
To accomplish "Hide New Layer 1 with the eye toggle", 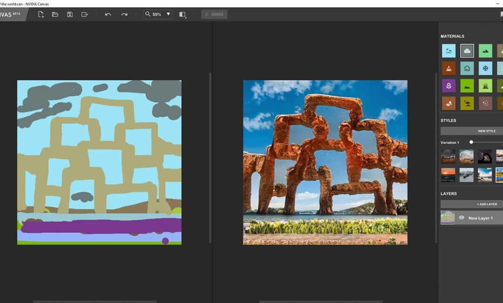I will (462, 218).
